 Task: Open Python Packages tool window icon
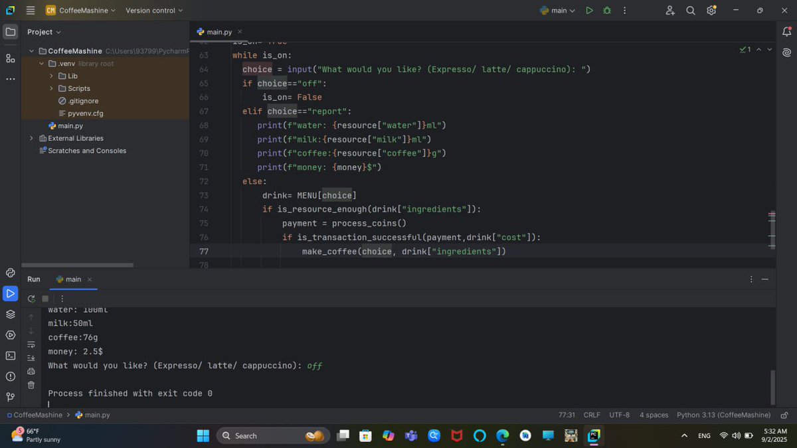coord(11,314)
